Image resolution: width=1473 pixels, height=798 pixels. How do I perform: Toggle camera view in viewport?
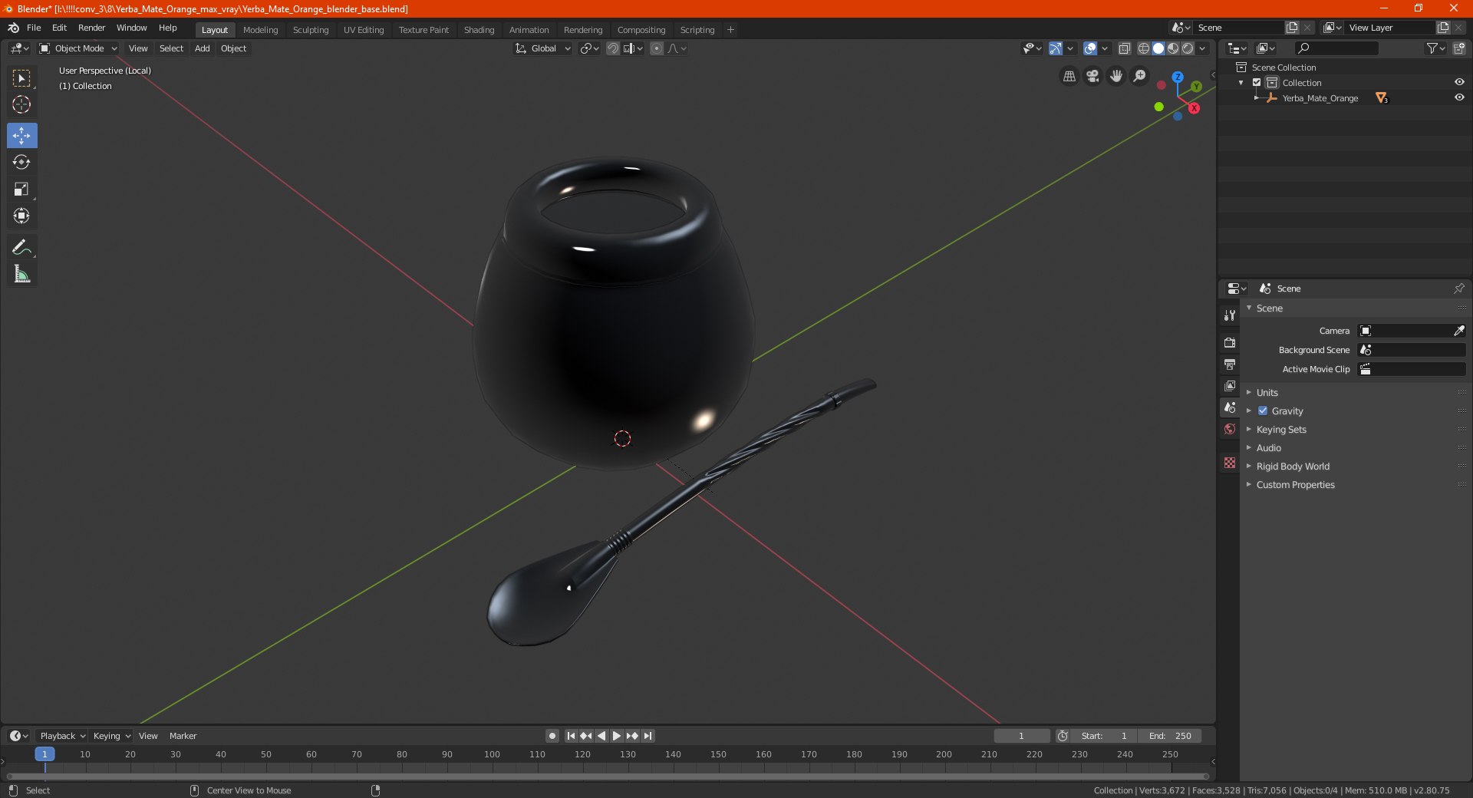click(x=1092, y=76)
